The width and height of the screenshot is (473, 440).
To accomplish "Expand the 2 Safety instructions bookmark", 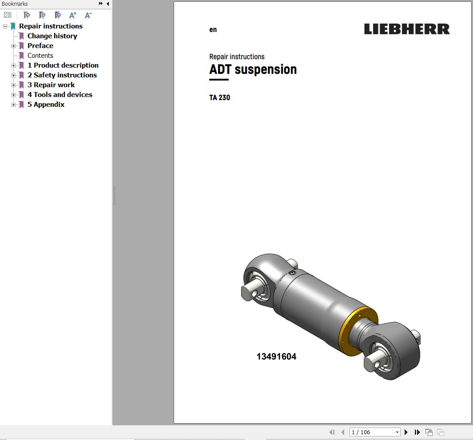I will (x=13, y=75).
